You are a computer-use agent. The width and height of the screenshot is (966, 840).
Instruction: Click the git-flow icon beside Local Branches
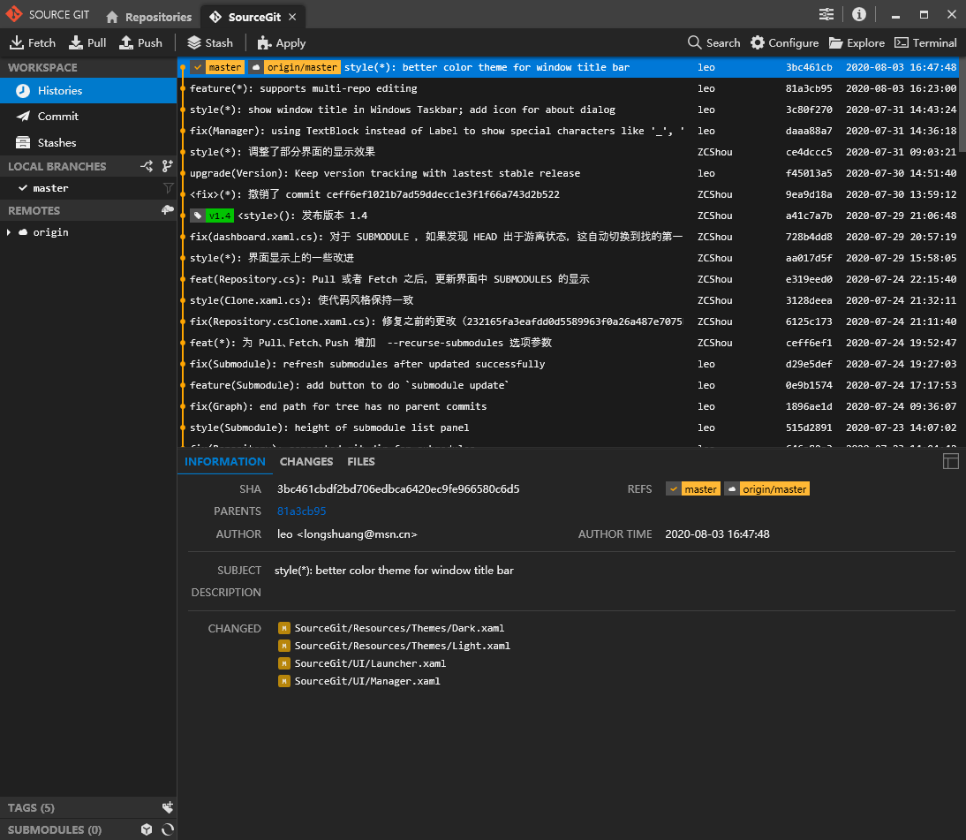click(147, 166)
